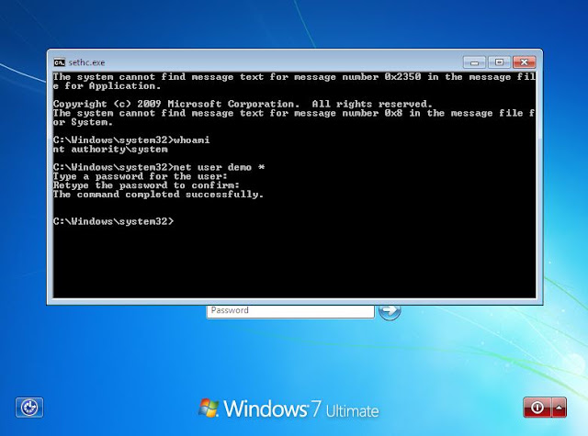This screenshot has width=588, height=436.
Task: Click the 'Type a password for the user:' line
Action: (x=140, y=176)
